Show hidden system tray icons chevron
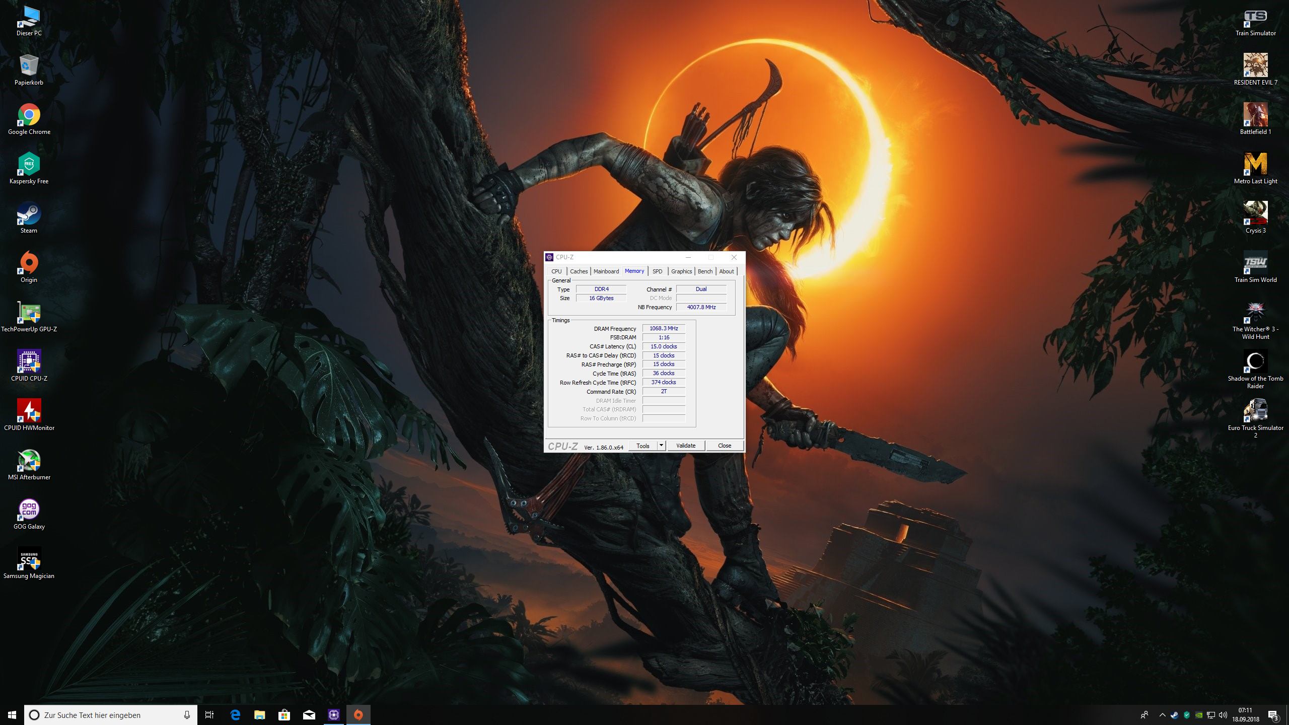The width and height of the screenshot is (1289, 725). click(x=1162, y=715)
